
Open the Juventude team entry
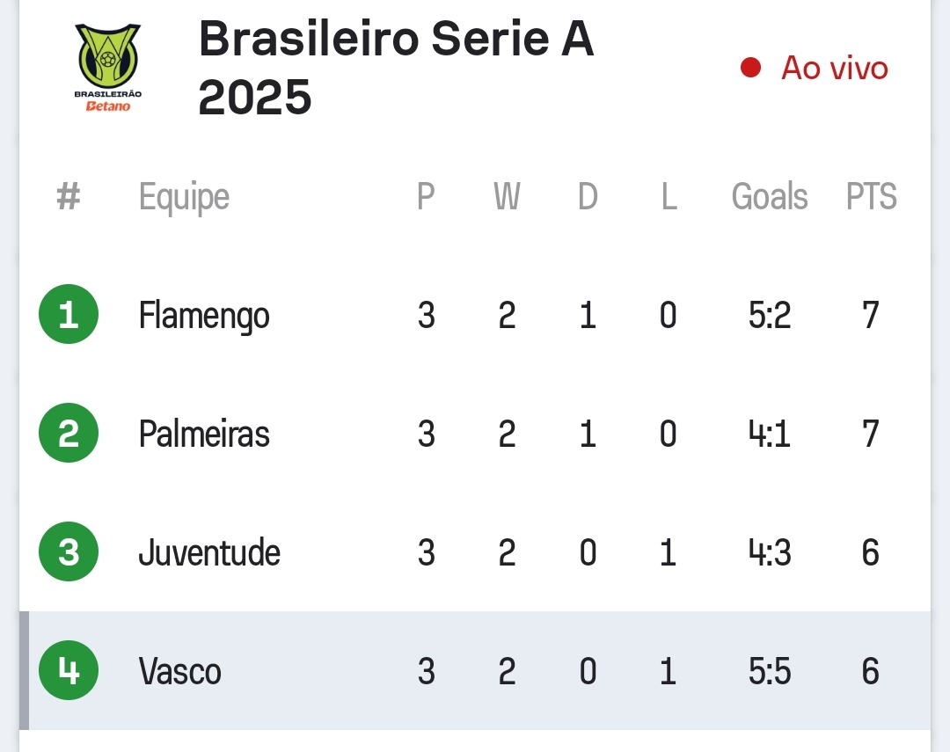[x=209, y=552]
